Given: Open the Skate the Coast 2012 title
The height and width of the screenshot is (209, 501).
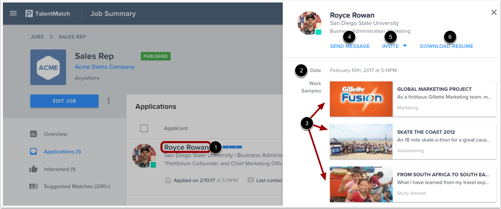Looking at the screenshot, I should click(x=426, y=132).
